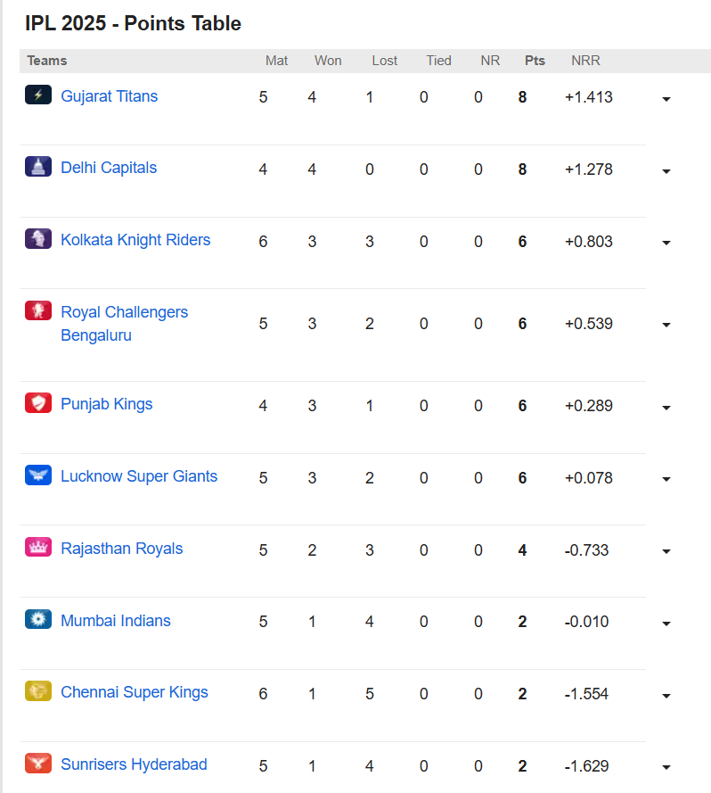
Task: Click the Sunrisers Hyderabad orange logo
Action: coord(38,764)
